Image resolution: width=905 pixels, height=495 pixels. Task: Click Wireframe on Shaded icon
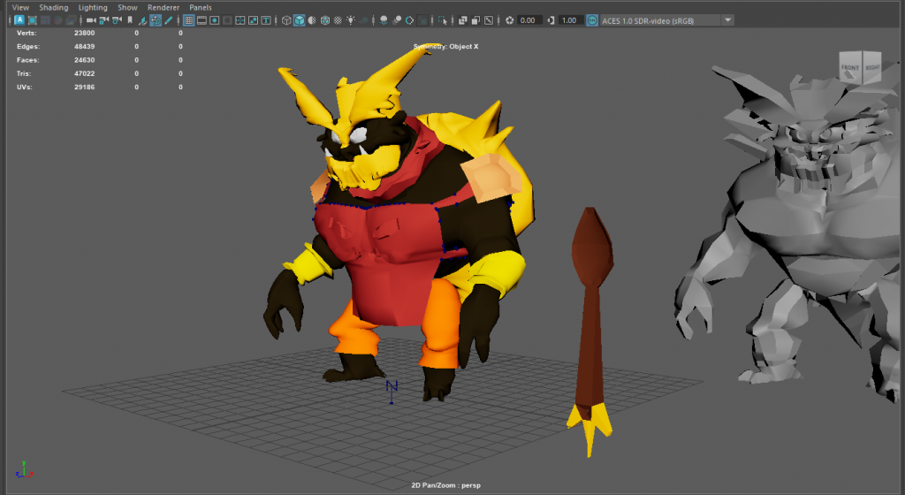tap(325, 20)
